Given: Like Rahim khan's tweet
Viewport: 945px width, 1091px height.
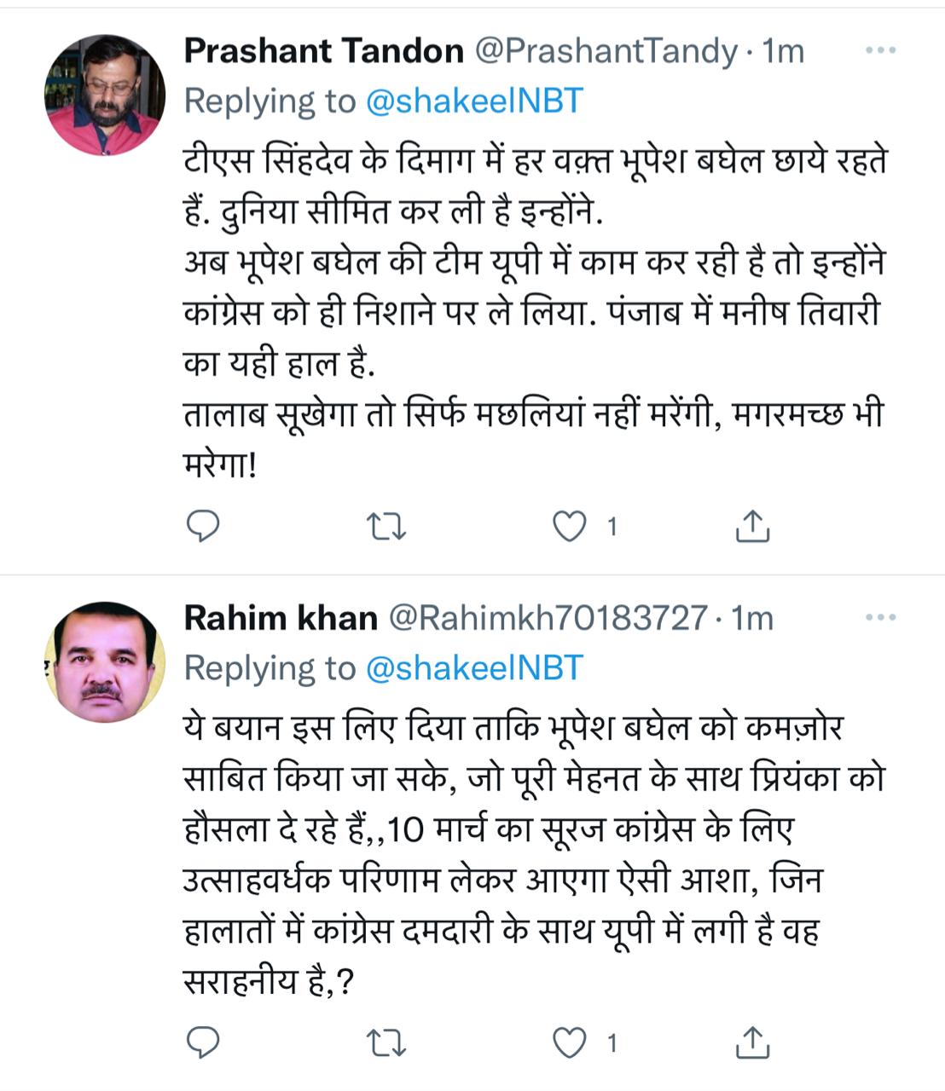Looking at the screenshot, I should 569,1042.
